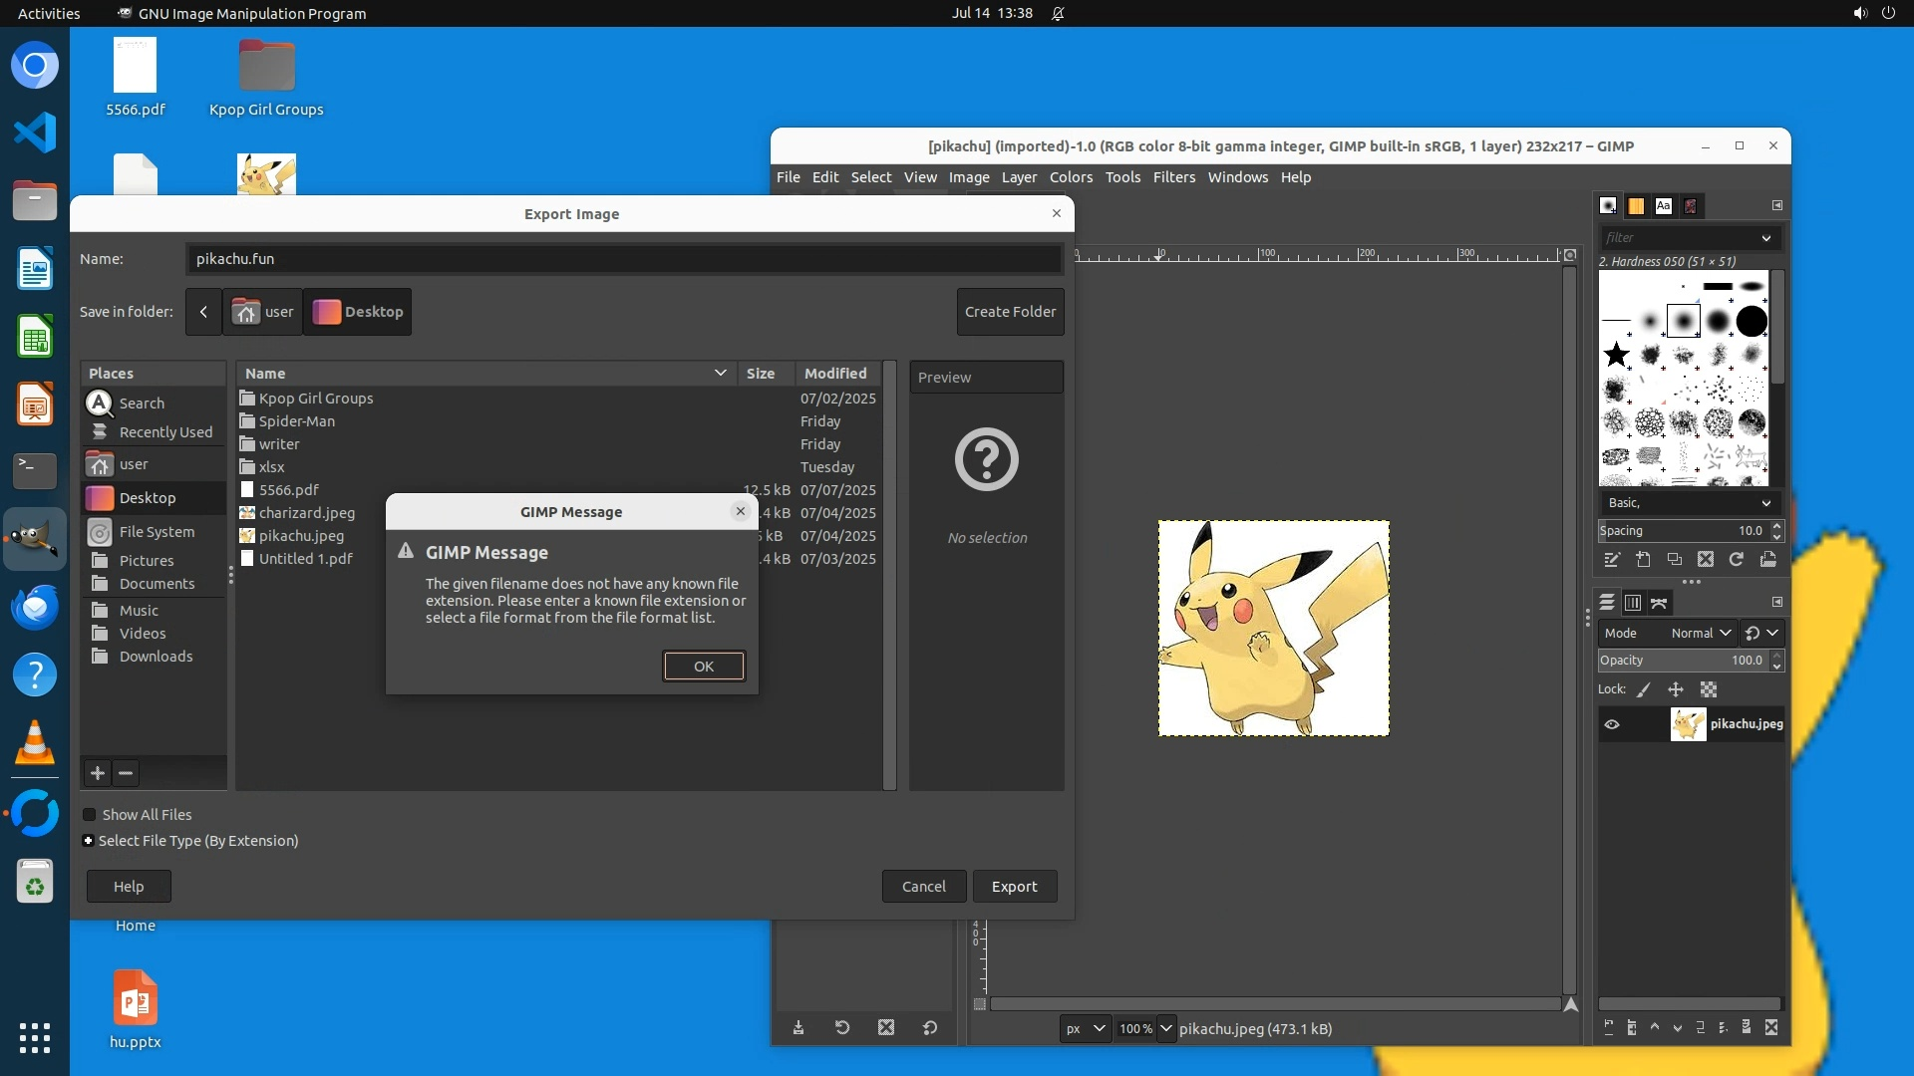This screenshot has height=1076, width=1914.
Task: Open the Patterns tab in brushes dock
Action: [x=1636, y=206]
